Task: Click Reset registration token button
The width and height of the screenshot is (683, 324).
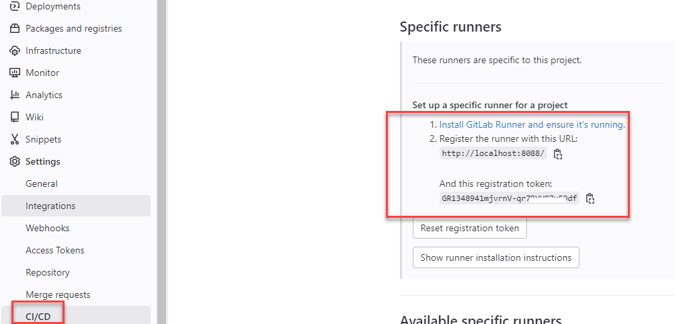Action: coord(469,228)
